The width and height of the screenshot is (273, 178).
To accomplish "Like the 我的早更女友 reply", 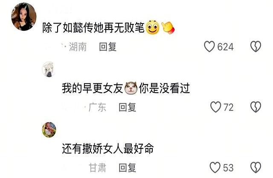I will pos(215,107).
